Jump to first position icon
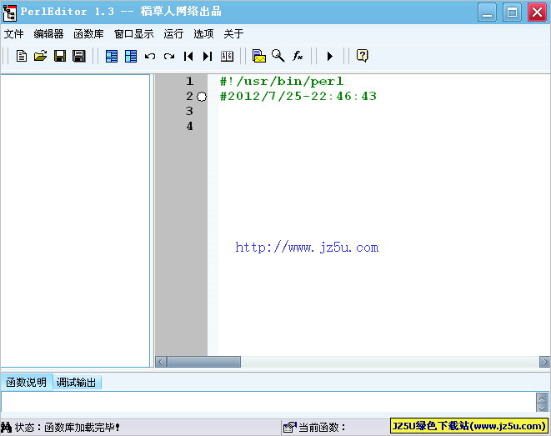This screenshot has width=551, height=436. coord(188,56)
